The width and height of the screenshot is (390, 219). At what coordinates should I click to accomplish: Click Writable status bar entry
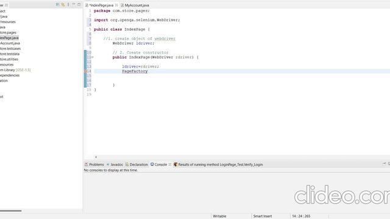(x=219, y=217)
